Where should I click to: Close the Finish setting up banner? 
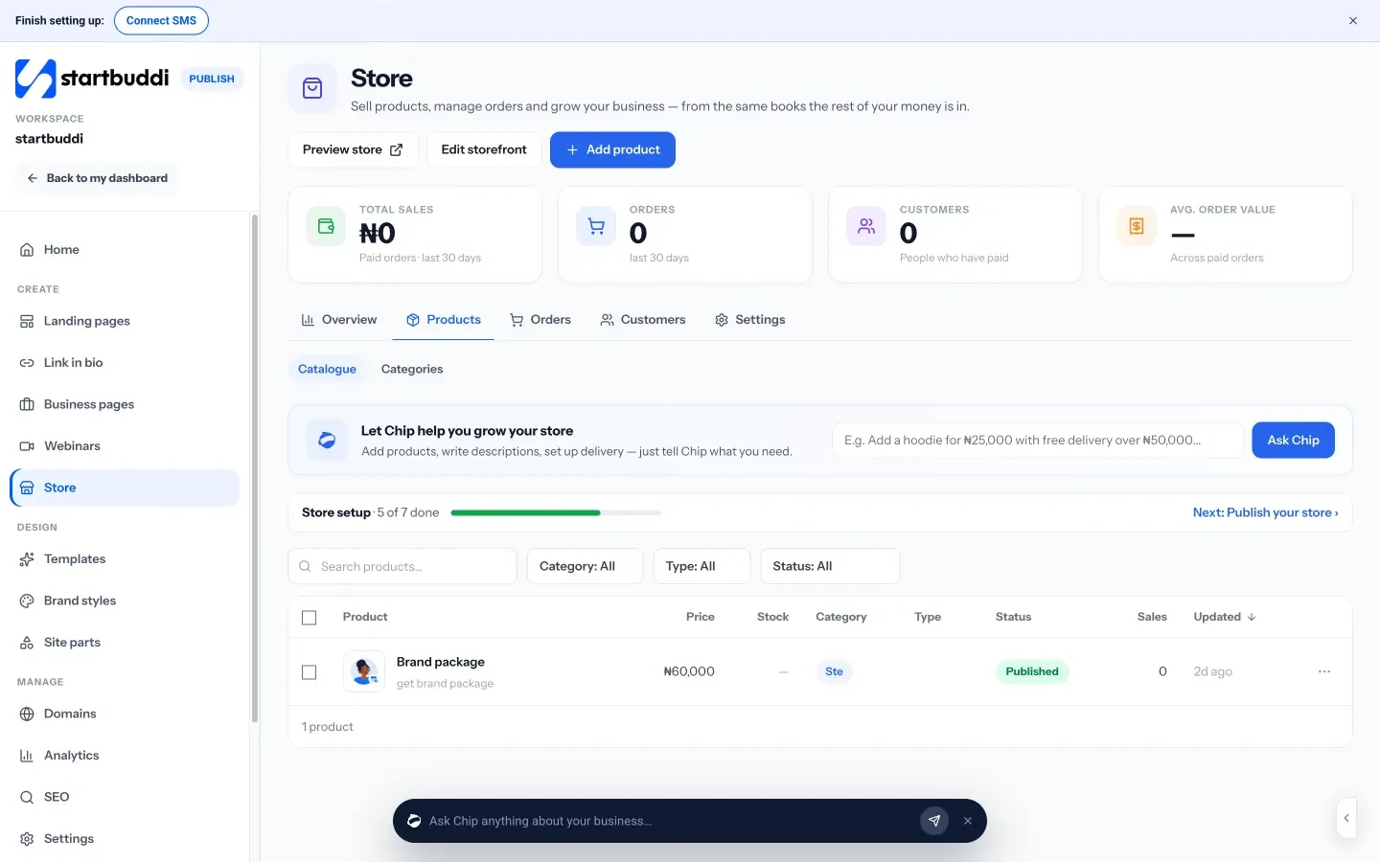[1353, 20]
